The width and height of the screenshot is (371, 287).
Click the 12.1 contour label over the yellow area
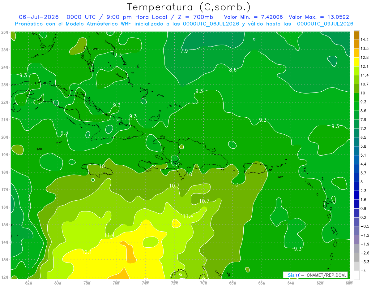87,252
